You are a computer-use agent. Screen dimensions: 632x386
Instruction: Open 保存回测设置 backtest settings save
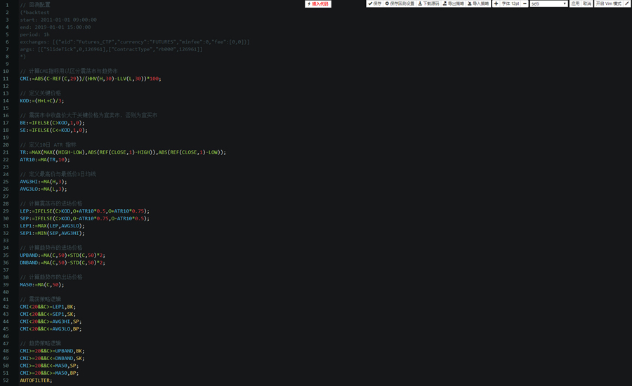(x=400, y=4)
